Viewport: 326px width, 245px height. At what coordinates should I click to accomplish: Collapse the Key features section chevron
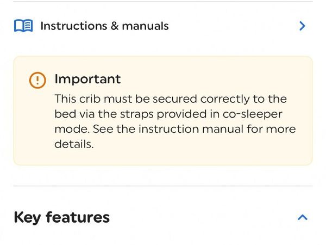[303, 217]
